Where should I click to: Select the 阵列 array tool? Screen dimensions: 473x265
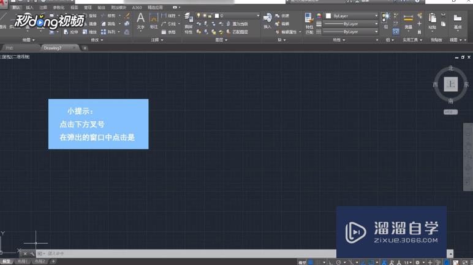point(108,32)
